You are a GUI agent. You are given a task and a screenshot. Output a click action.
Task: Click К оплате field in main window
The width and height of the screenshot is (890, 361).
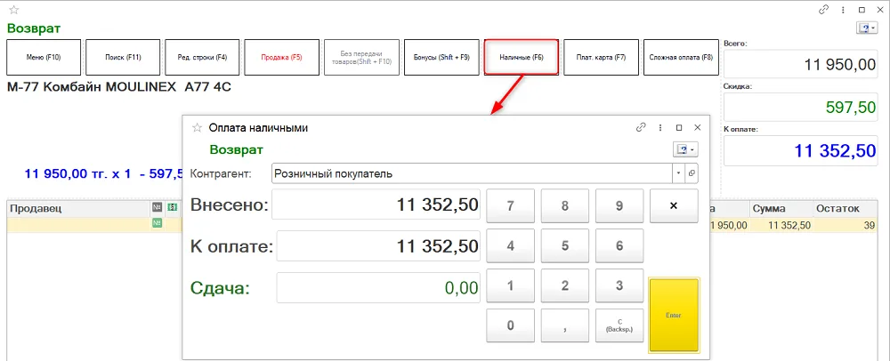pyautogui.click(x=803, y=151)
